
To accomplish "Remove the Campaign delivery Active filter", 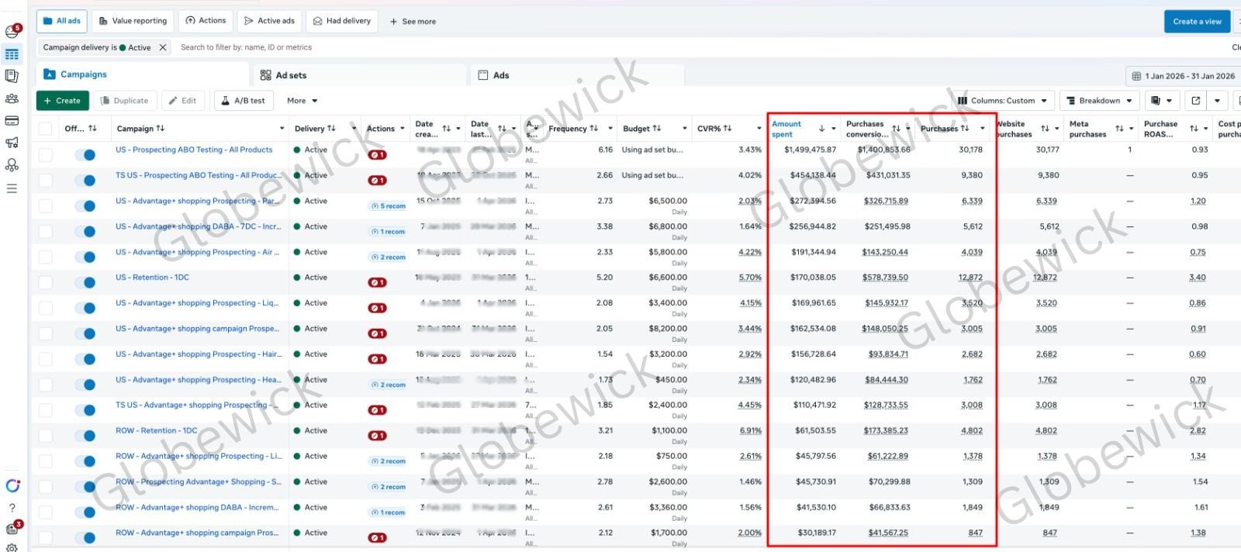I will (163, 47).
